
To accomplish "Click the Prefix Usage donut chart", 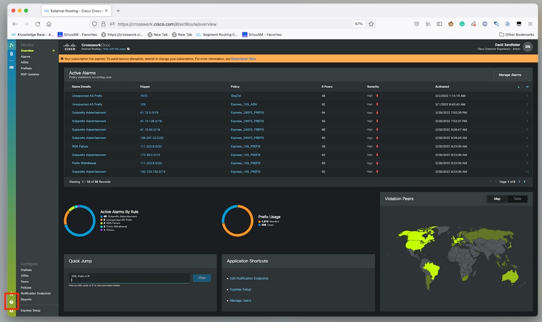I will coord(238,220).
